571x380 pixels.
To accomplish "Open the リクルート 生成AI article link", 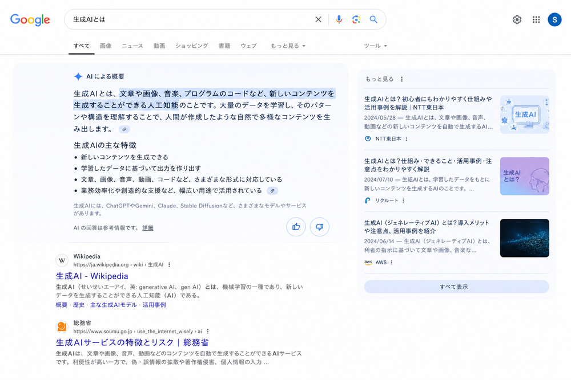I will pos(428,165).
